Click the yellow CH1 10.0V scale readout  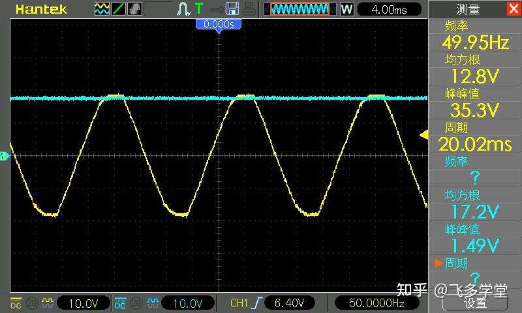click(84, 303)
